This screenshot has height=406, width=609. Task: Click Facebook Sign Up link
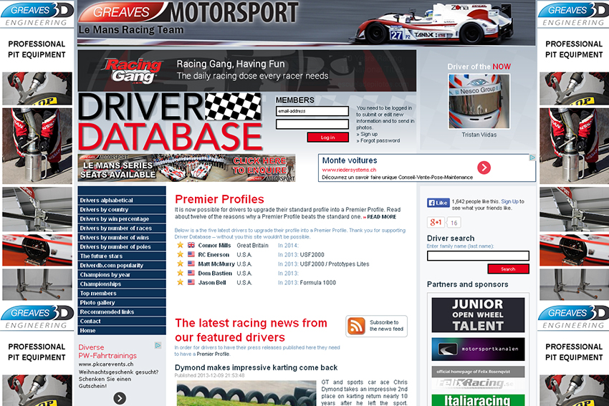(509, 201)
